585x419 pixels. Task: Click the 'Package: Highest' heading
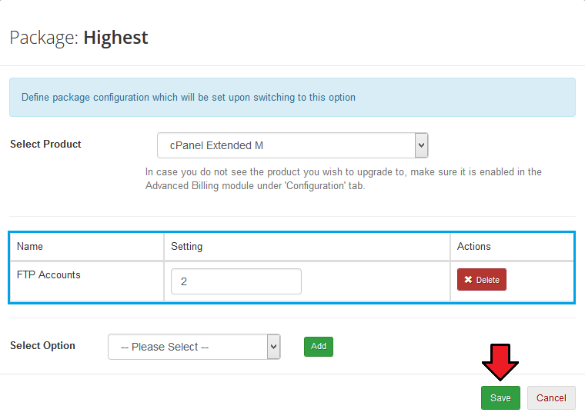pyautogui.click(x=79, y=38)
